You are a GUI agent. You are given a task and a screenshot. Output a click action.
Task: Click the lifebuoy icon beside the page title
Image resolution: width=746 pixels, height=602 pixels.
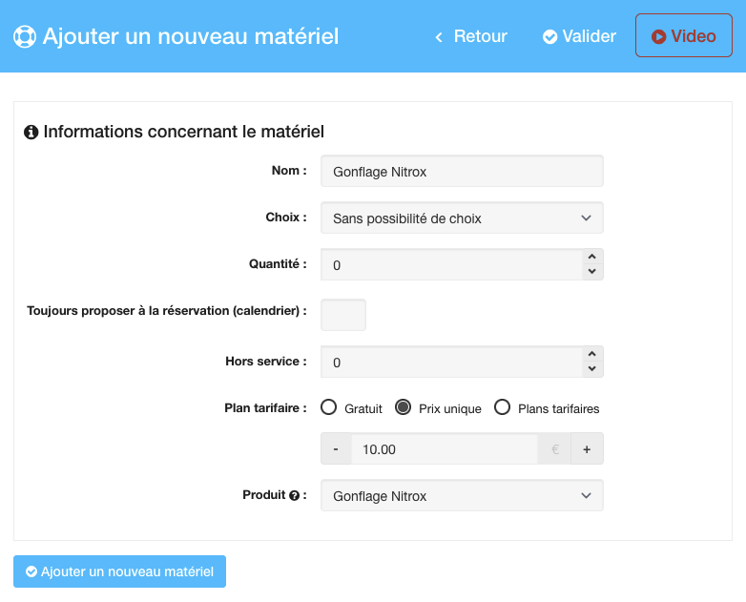coord(24,37)
